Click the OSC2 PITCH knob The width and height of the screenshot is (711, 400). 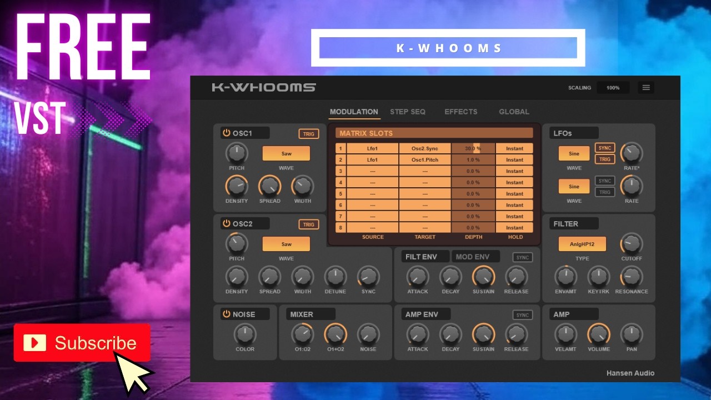click(237, 243)
